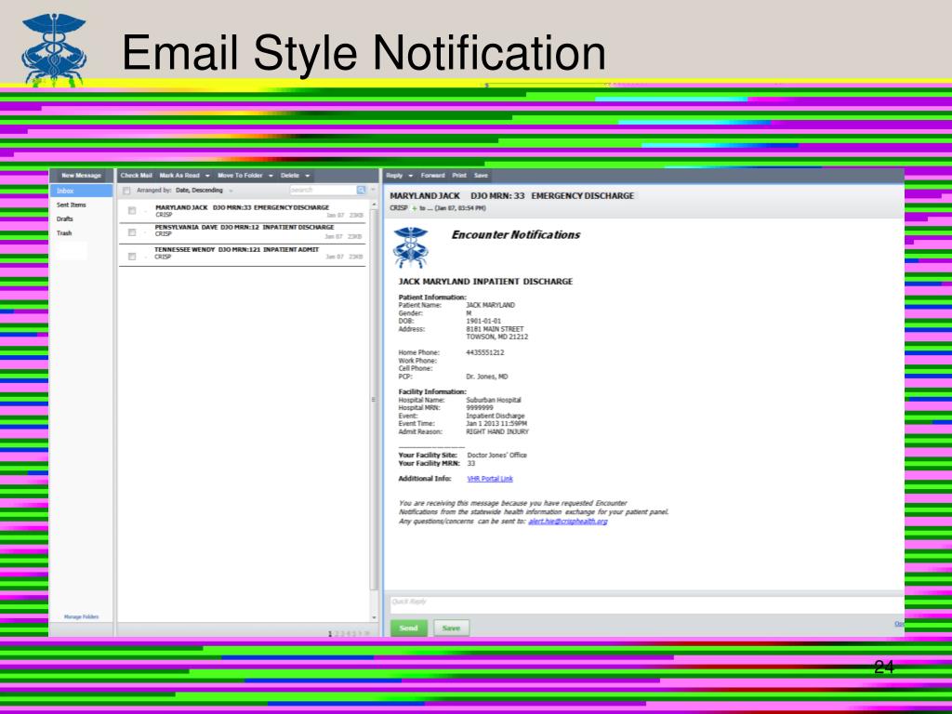Click Reply in the message toolbar
The image size is (952, 714).
click(x=394, y=176)
